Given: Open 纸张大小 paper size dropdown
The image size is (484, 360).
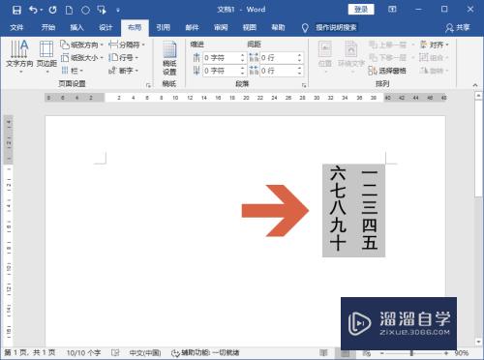Looking at the screenshot, I should (x=81, y=58).
